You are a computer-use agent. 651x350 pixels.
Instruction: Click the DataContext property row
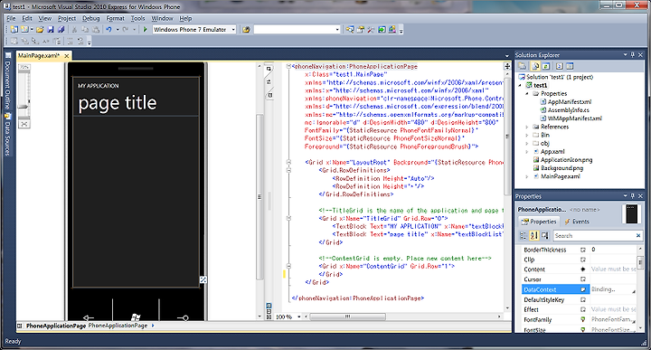click(579, 289)
